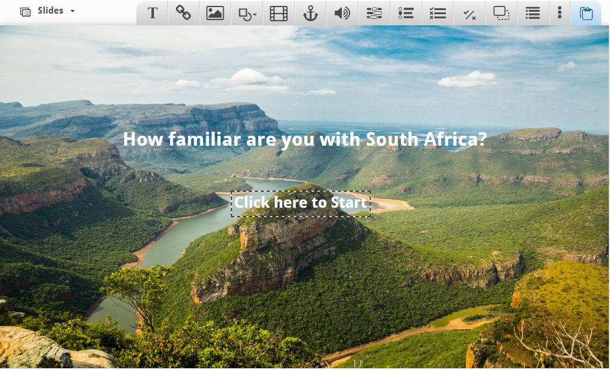The height and width of the screenshot is (370, 610).
Task: Add a Summary list element
Action: [533, 13]
